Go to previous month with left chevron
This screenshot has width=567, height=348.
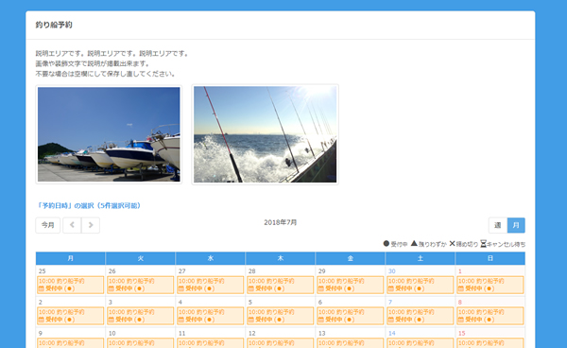[72, 225]
